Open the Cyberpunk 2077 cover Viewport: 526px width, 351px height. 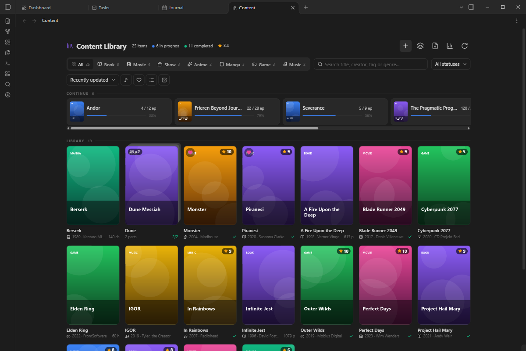444,186
